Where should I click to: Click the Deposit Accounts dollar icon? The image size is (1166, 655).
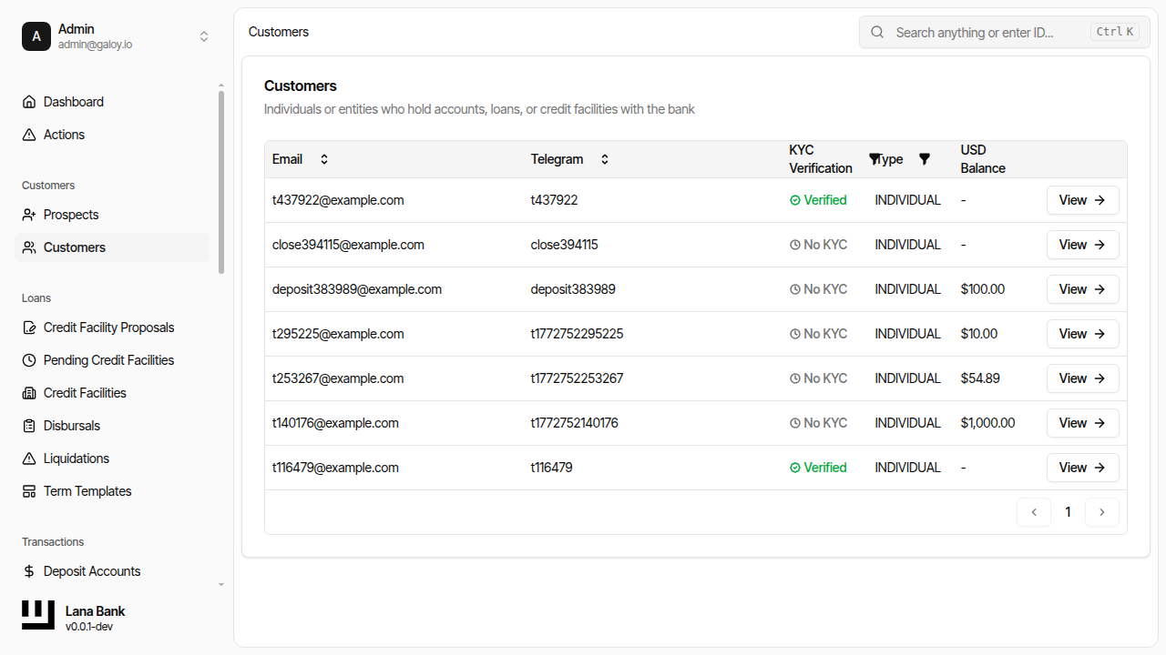28,570
